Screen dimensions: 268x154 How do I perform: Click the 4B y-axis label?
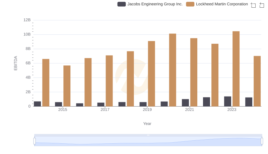28,78
